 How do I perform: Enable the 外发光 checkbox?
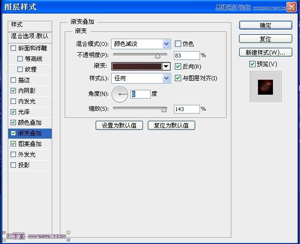13,154
